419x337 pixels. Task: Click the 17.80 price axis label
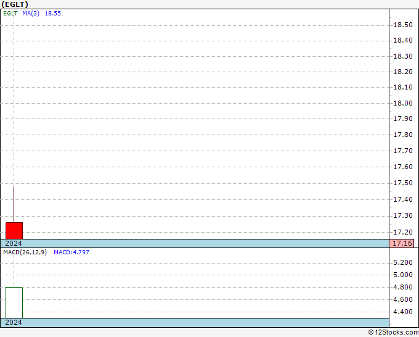(x=403, y=135)
